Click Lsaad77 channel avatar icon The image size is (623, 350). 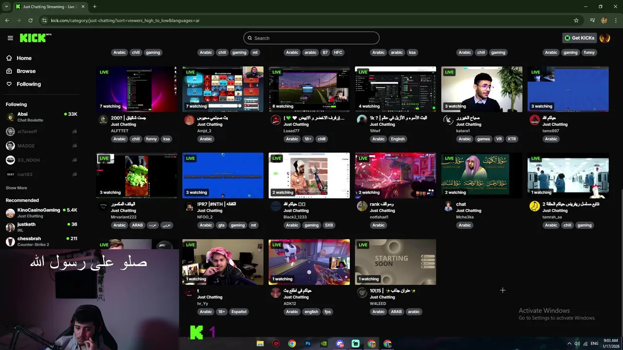click(275, 120)
